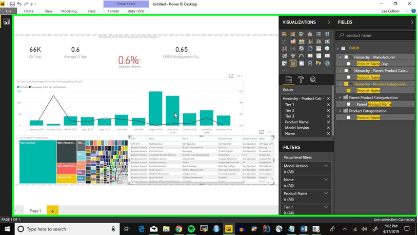Viewport: 418px width, 235px height.
Task: Collapse the Fields pane
Action: 412,23
